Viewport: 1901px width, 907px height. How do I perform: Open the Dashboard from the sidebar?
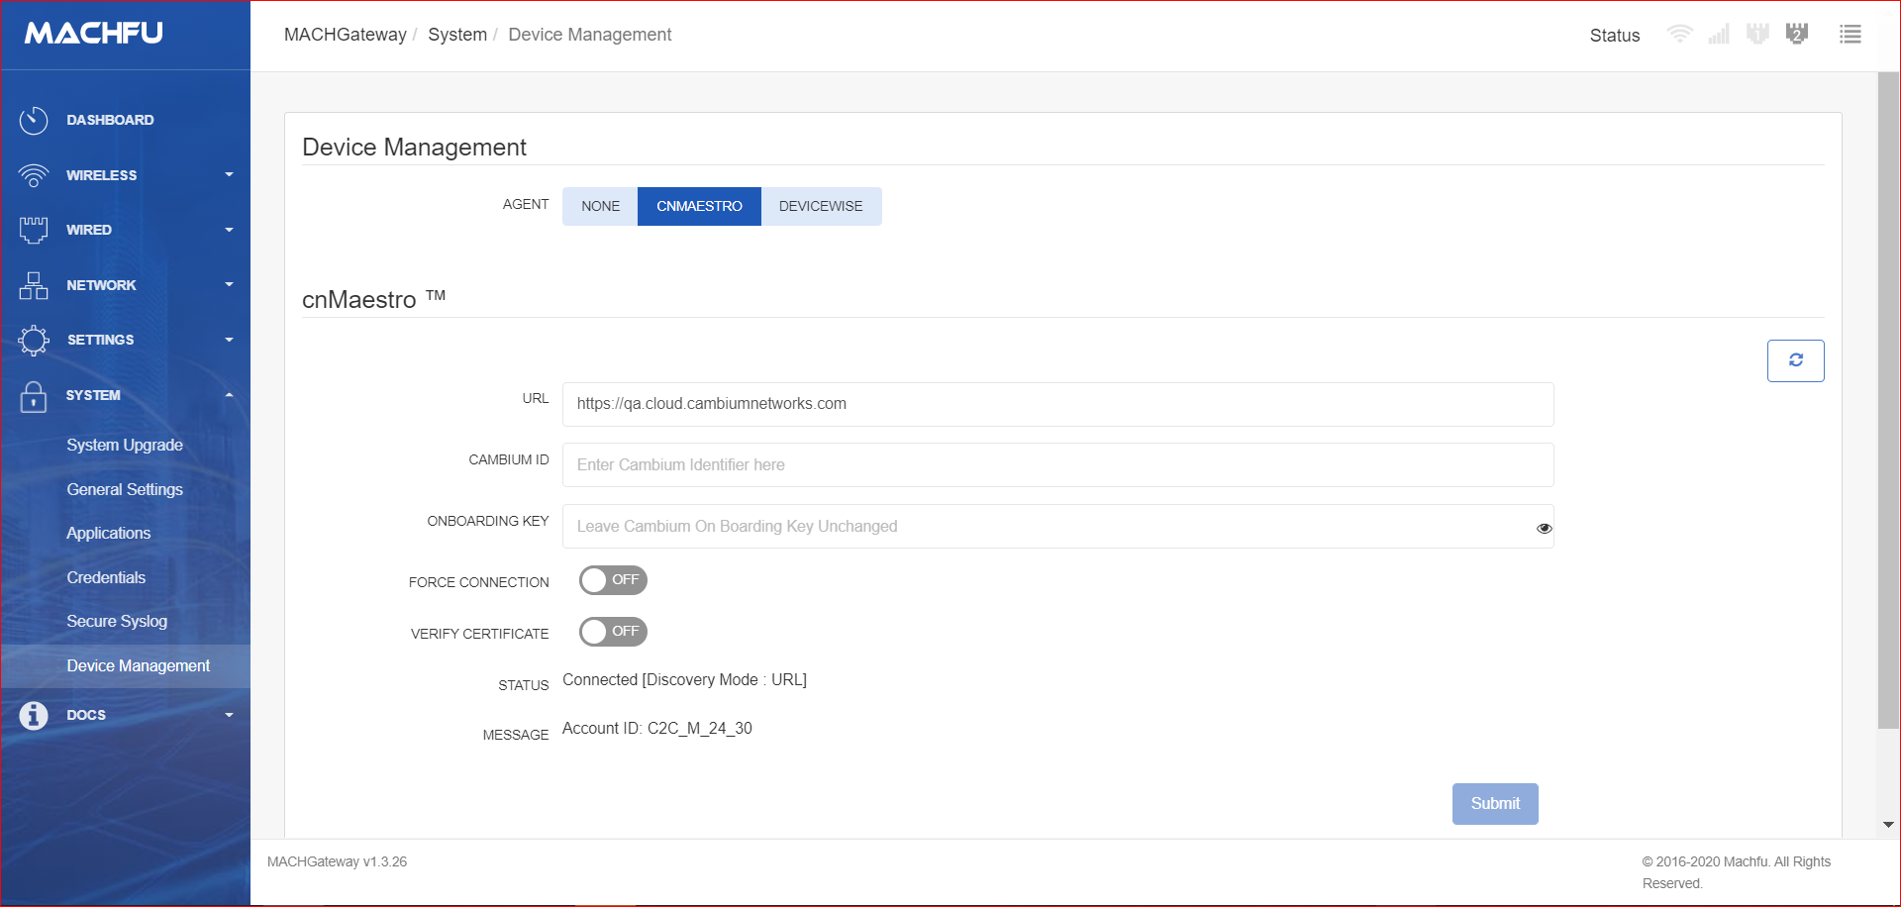pos(110,119)
